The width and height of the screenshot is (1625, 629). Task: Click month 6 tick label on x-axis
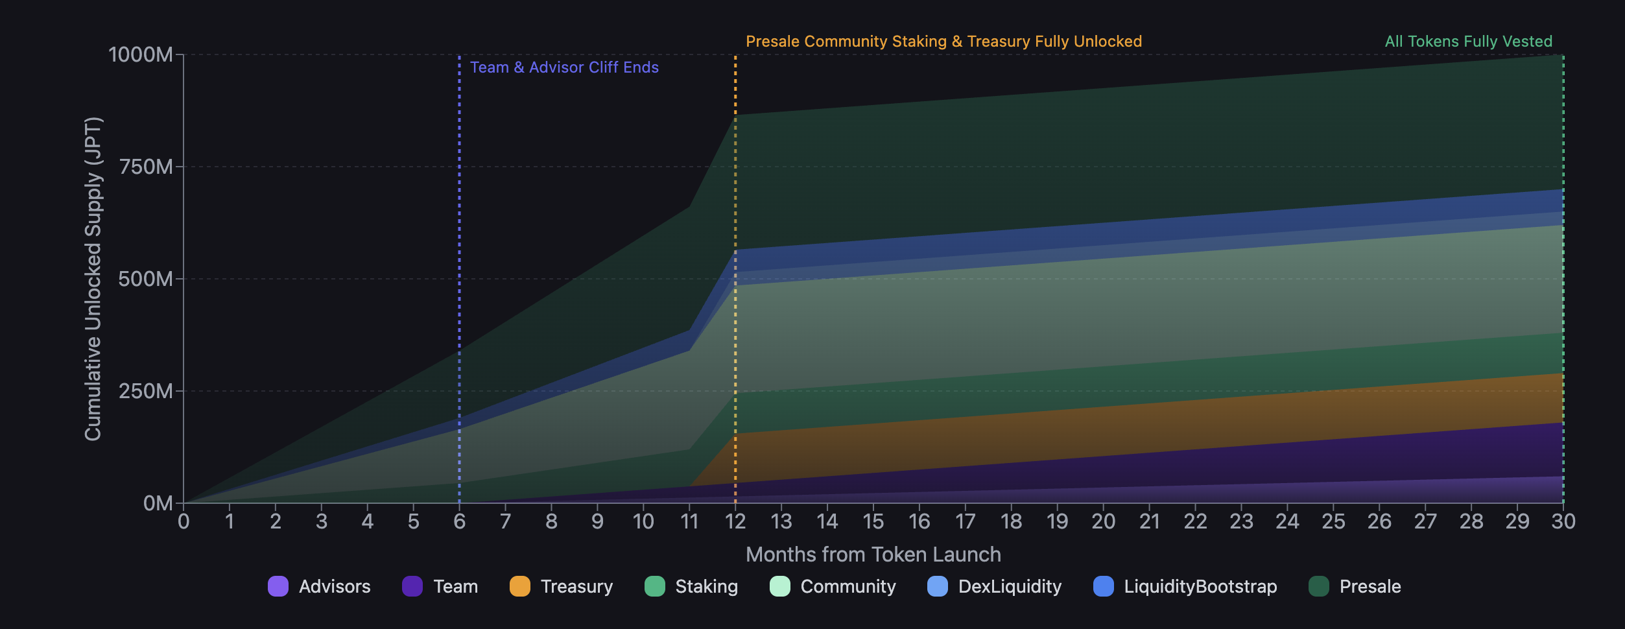459,521
